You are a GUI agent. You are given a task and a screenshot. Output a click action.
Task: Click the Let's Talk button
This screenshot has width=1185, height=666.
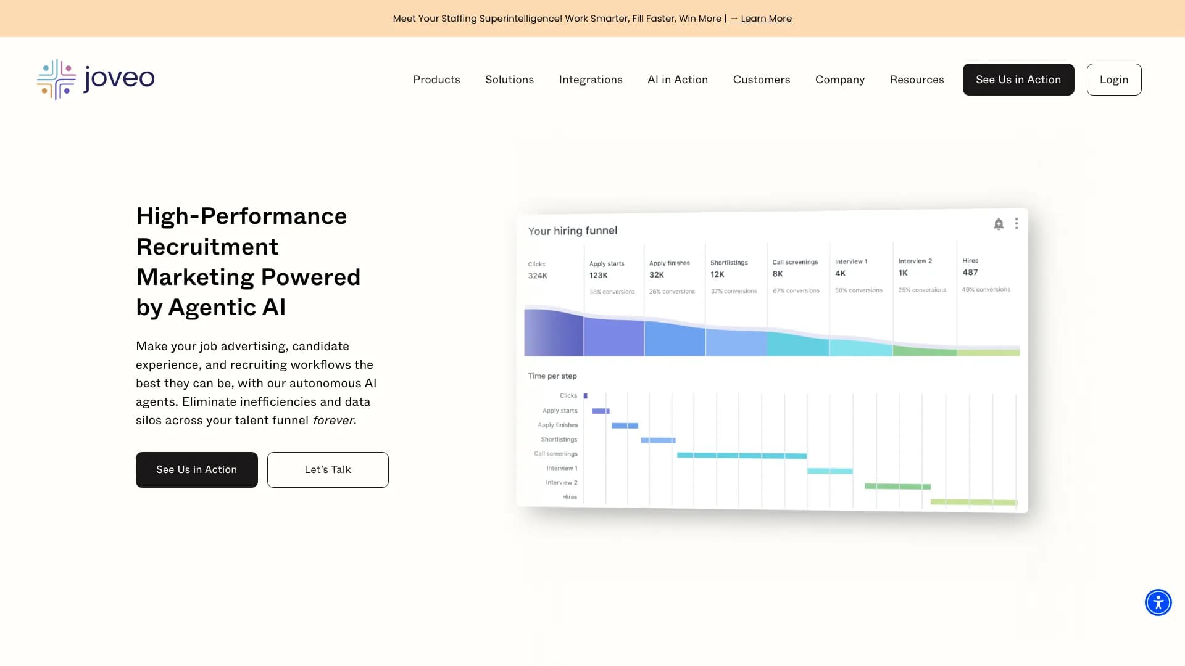pyautogui.click(x=328, y=470)
